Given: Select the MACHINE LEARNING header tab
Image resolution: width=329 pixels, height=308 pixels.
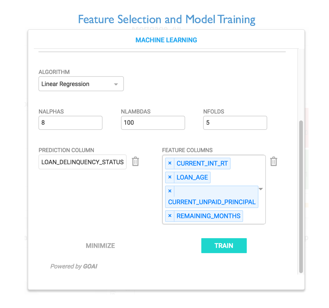Looking at the screenshot, I should pos(166,40).
